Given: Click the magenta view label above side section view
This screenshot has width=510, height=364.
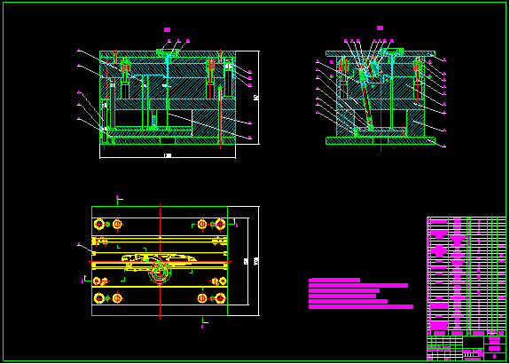Looking at the screenshot, I should (x=380, y=28).
